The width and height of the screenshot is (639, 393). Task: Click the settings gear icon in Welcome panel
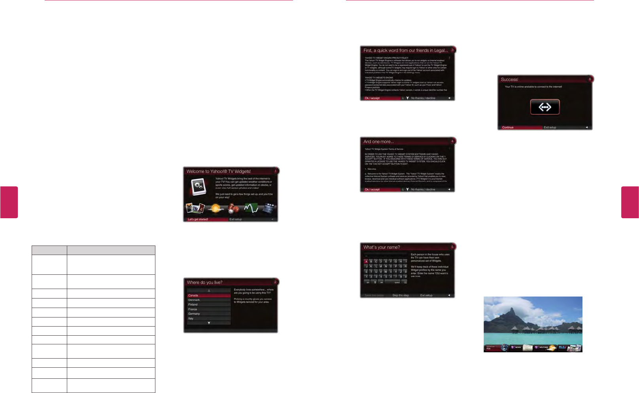198,186
